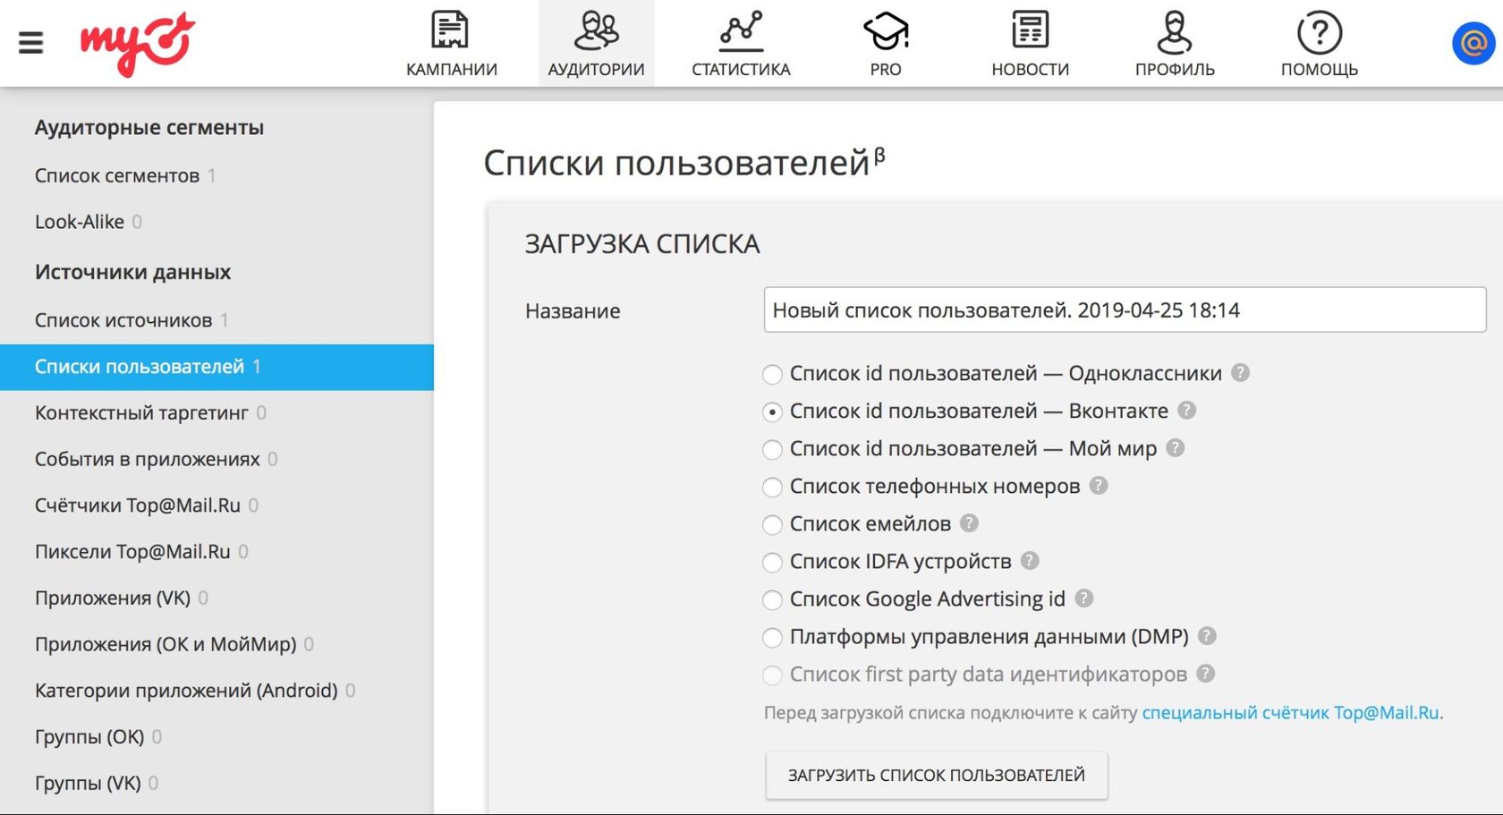Select Список IDFA устройств option
Screen dimensions: 1503x815
[773, 562]
